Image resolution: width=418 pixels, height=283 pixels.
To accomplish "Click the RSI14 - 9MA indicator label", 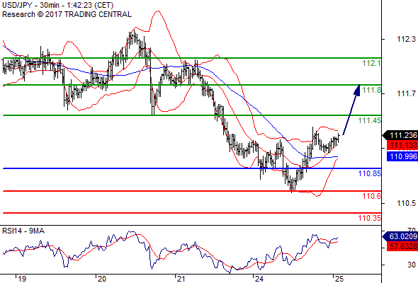I will click(23, 231).
